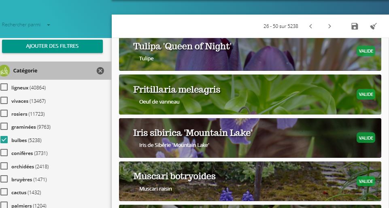Go to the next page of results

click(x=329, y=26)
